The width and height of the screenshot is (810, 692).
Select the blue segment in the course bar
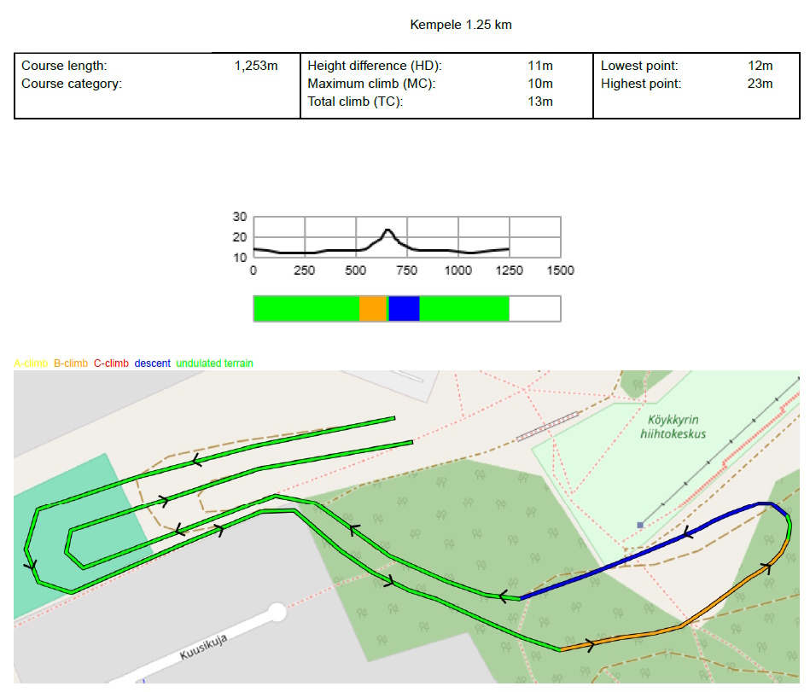pos(405,309)
